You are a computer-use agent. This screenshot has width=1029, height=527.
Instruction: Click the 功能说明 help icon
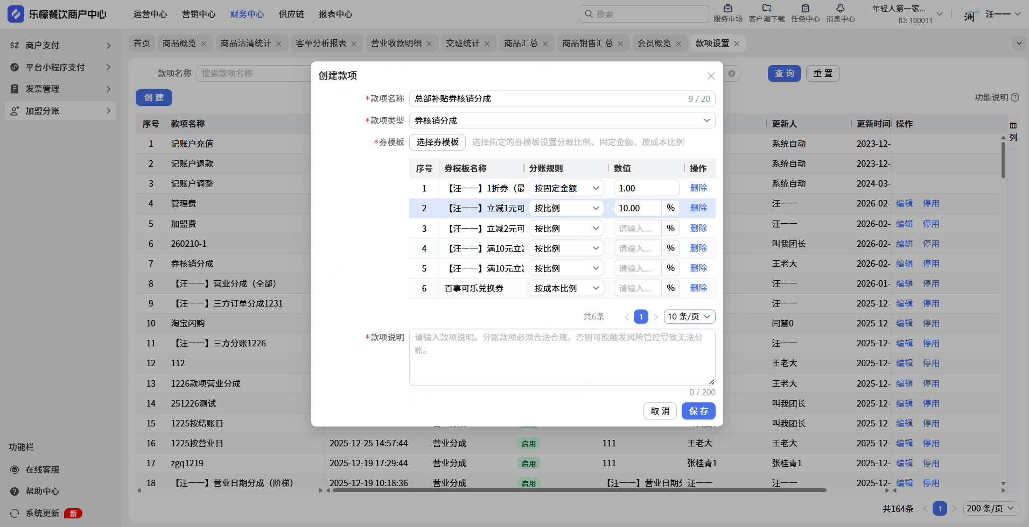pos(1015,97)
